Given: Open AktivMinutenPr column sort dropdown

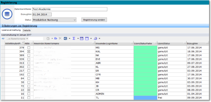Looking at the screenshot, I should click(23, 43).
